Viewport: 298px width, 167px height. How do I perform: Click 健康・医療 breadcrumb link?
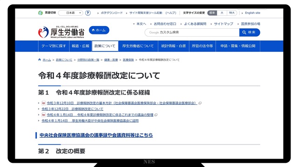tap(111, 60)
